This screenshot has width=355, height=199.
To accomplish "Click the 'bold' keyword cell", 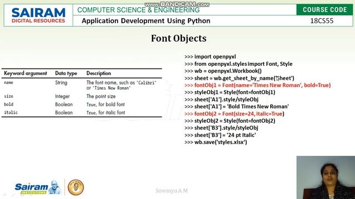I will click(9, 104).
